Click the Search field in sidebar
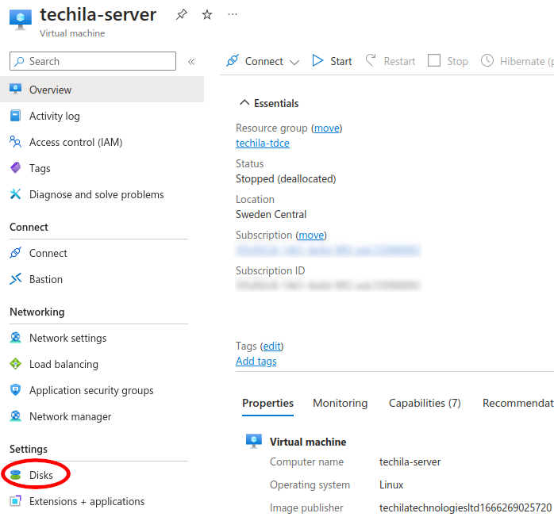This screenshot has height=517, width=554. tap(93, 61)
